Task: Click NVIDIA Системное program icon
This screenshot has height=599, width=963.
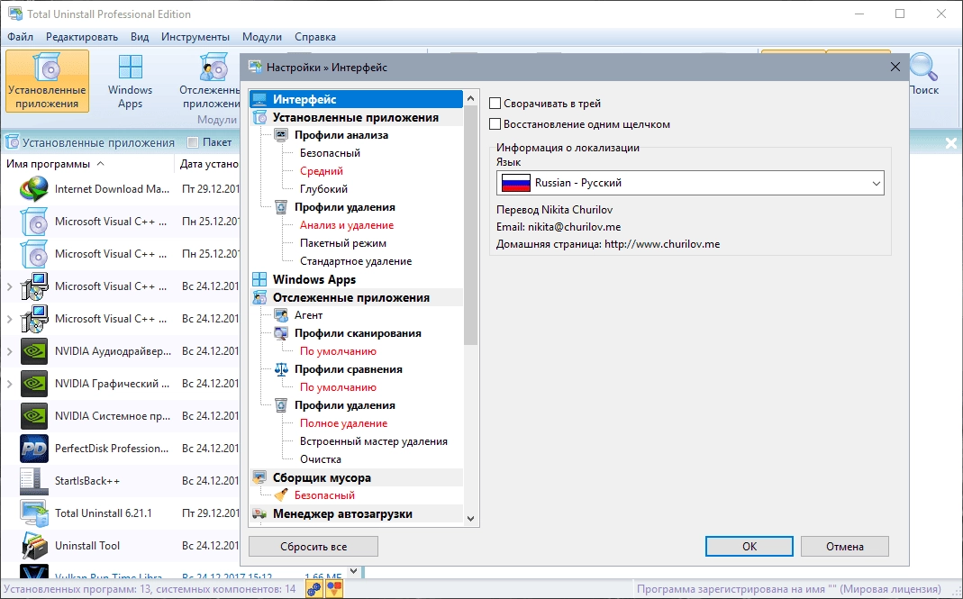Action: coord(33,416)
